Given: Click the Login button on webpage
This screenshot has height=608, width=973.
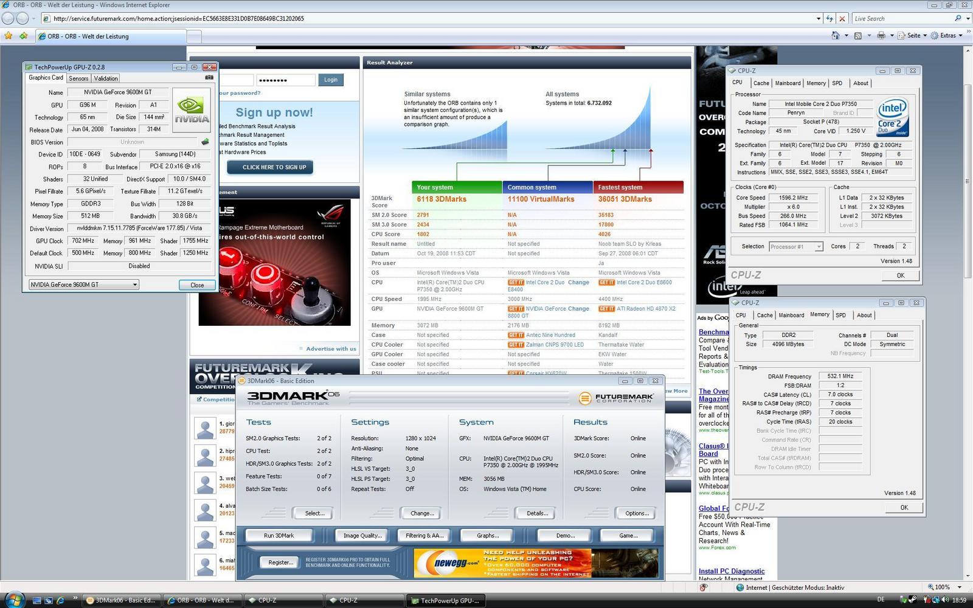Looking at the screenshot, I should (x=331, y=80).
